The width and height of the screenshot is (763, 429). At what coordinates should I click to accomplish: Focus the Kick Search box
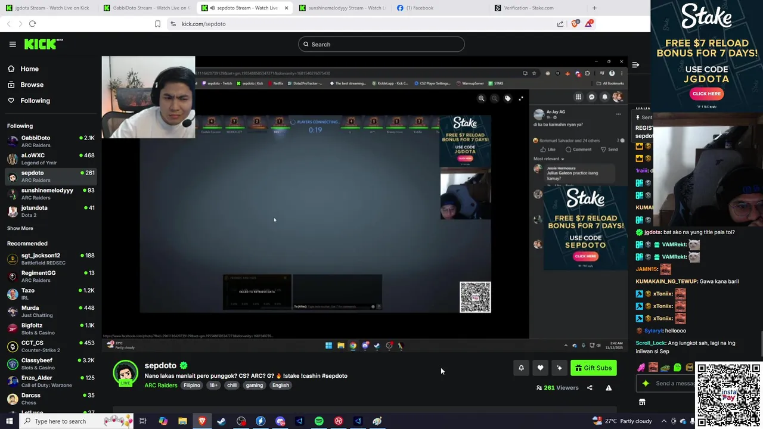381,44
